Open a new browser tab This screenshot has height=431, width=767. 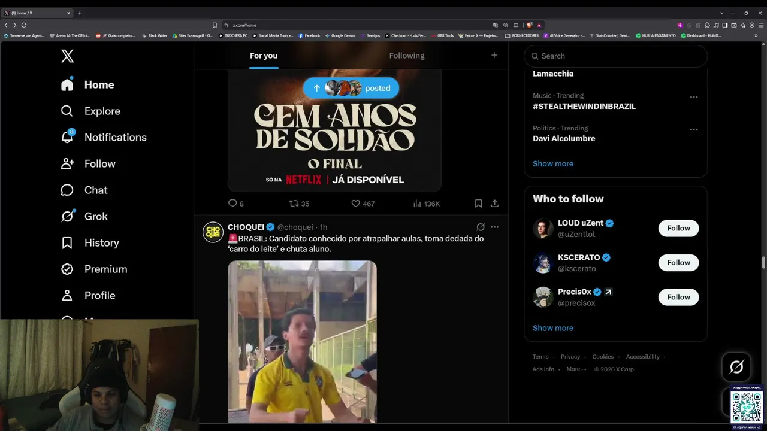coord(79,13)
